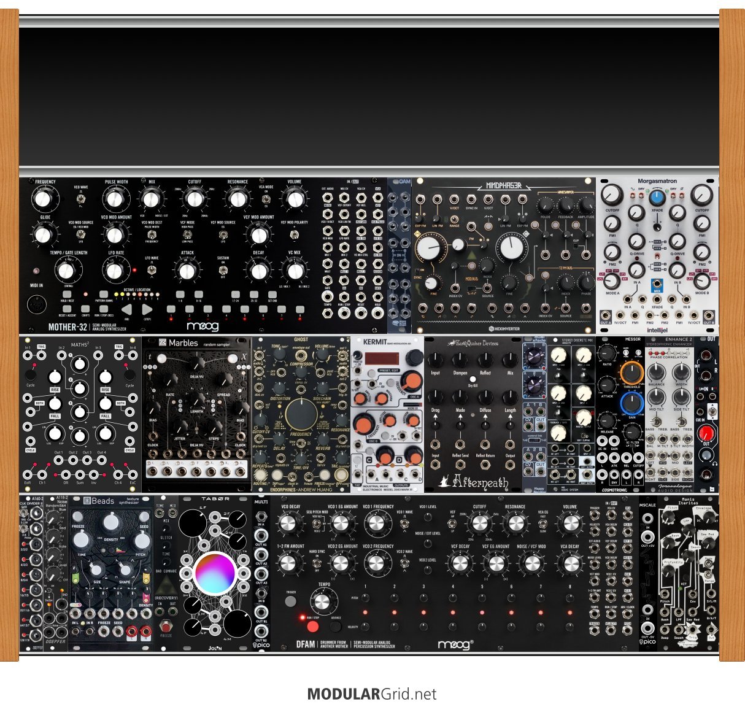This screenshot has width=745, height=707.
Task: Click the Maths OR output jack
Action: coord(66,474)
